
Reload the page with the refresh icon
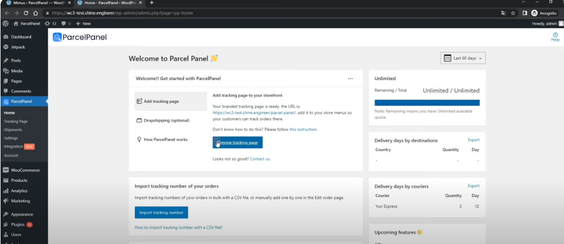(26, 13)
